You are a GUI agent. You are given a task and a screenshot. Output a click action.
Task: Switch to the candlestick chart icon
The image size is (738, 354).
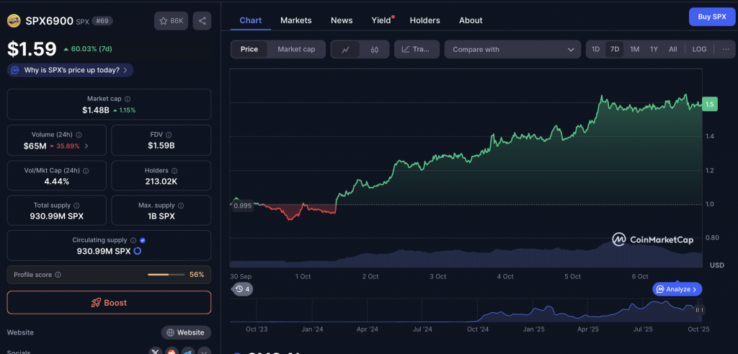(x=374, y=50)
